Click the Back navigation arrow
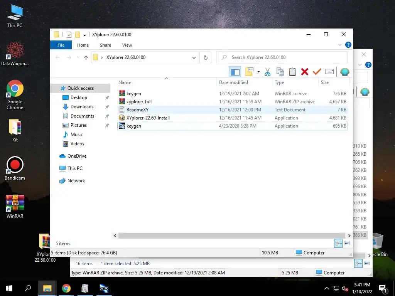 tap(57, 58)
